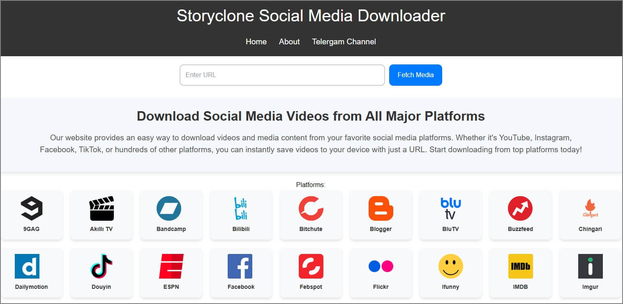
Task: Go to the Home nav link
Action: (256, 41)
